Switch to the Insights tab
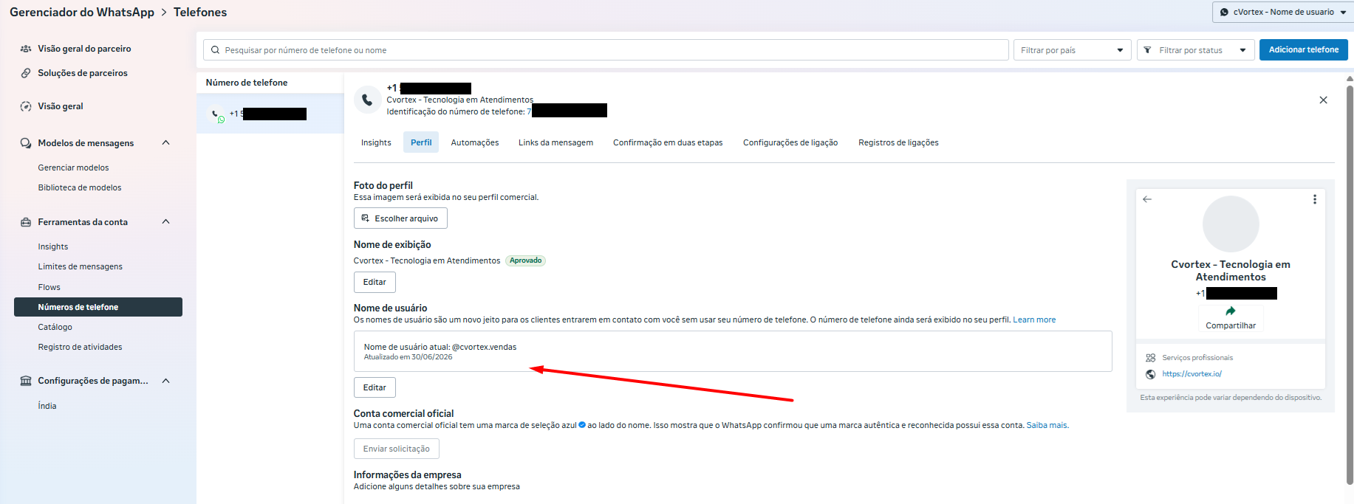The height and width of the screenshot is (504, 1354). click(x=376, y=142)
